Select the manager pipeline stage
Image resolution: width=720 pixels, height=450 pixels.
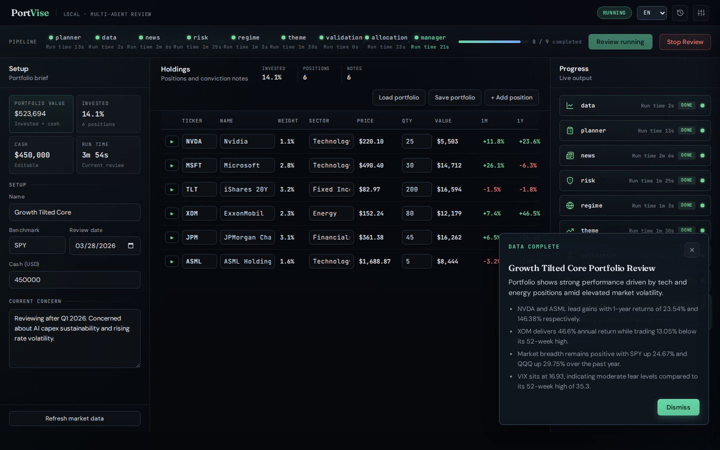pyautogui.click(x=430, y=42)
